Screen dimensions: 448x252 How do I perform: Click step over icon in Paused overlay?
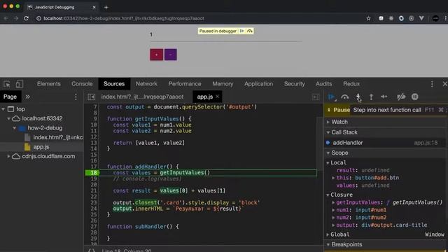tap(250, 31)
